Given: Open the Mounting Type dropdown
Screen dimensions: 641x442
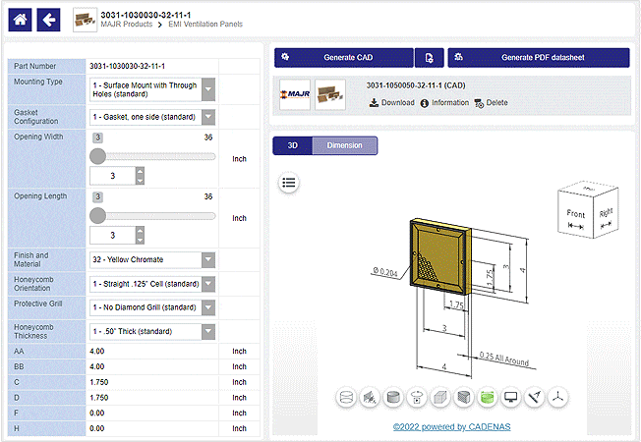Looking at the screenshot, I should (207, 89).
